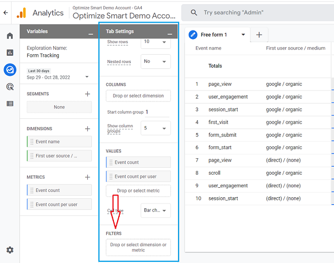
Task: Open the date range dropdown
Action: tap(87, 77)
